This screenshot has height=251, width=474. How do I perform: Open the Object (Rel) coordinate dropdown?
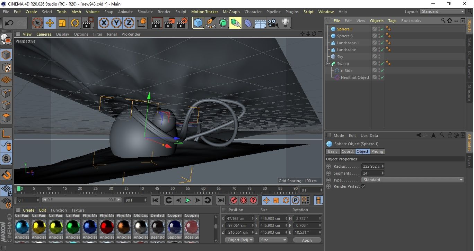239,240
